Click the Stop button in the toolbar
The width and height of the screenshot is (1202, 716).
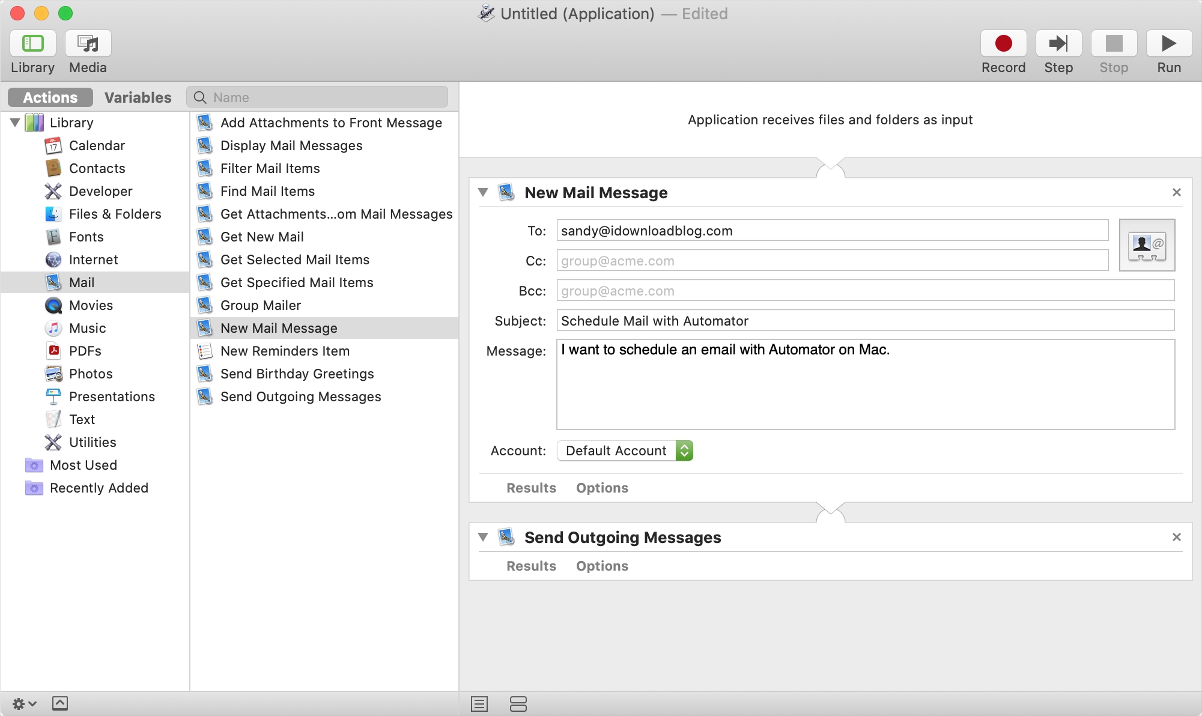[1114, 44]
